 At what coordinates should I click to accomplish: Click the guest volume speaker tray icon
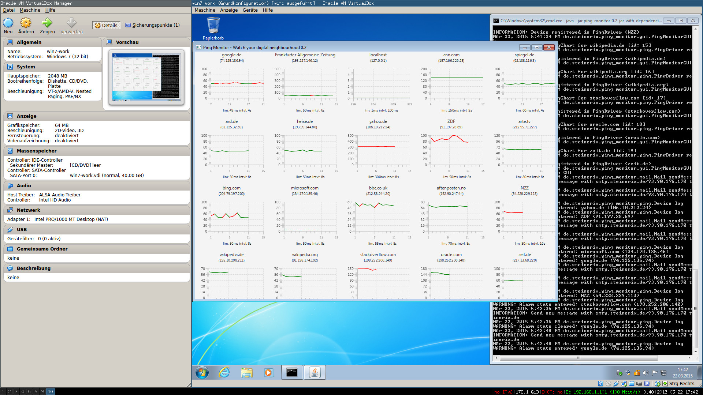click(x=646, y=373)
